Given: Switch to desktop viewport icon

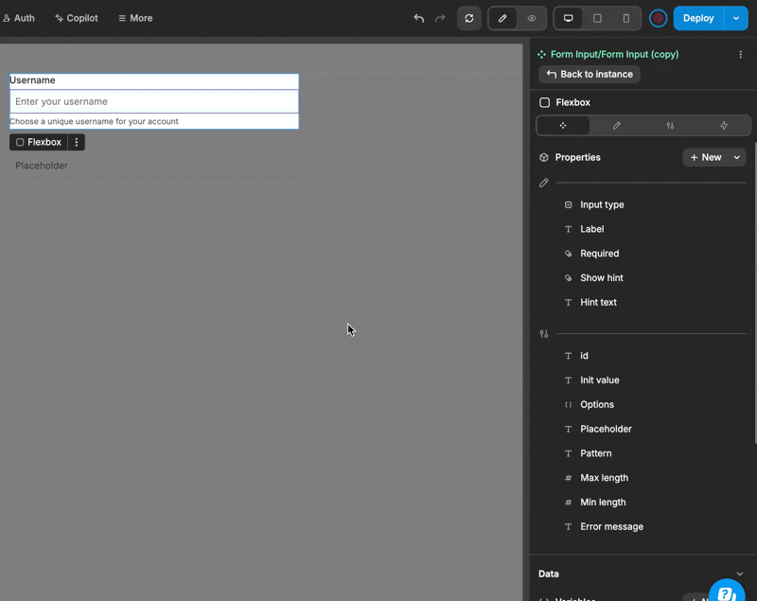Looking at the screenshot, I should [x=568, y=18].
